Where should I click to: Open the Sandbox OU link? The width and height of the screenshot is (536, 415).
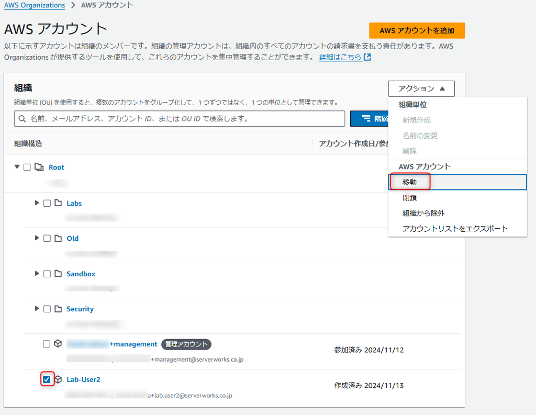81,274
